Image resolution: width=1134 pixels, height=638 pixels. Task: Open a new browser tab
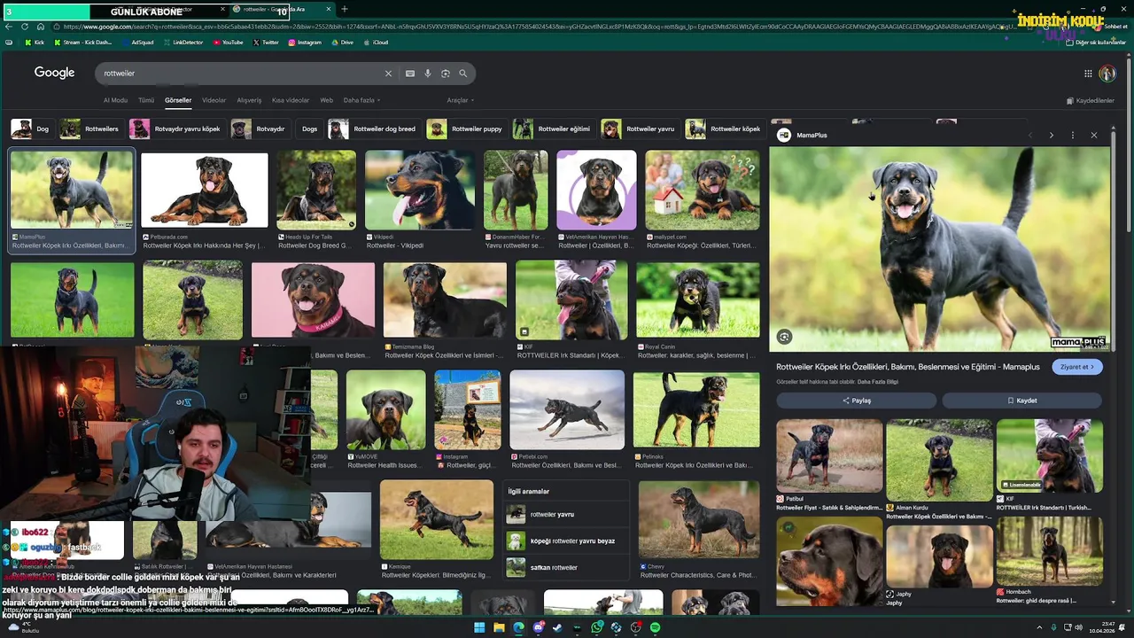pos(345,10)
